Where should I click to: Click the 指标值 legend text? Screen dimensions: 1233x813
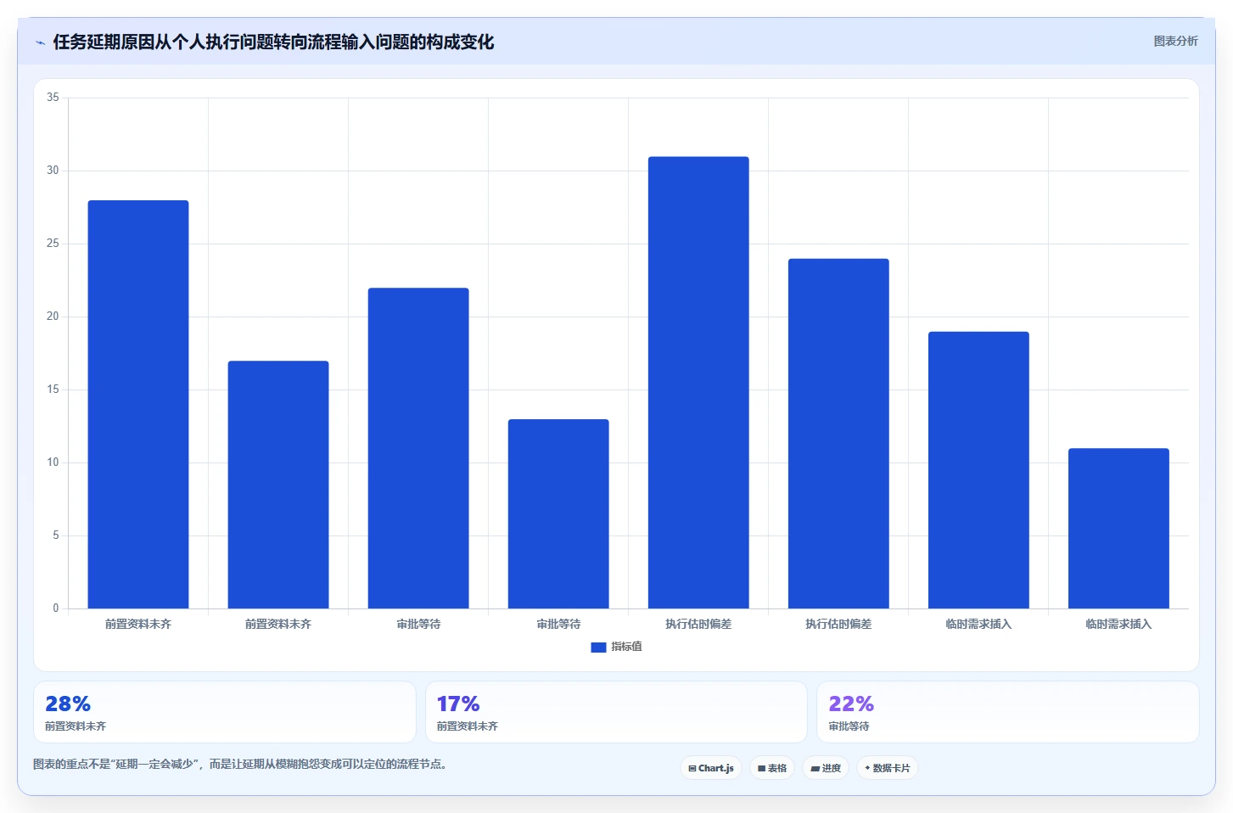click(x=626, y=647)
